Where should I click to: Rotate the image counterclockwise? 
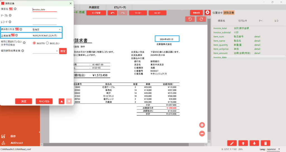[x=190, y=19]
